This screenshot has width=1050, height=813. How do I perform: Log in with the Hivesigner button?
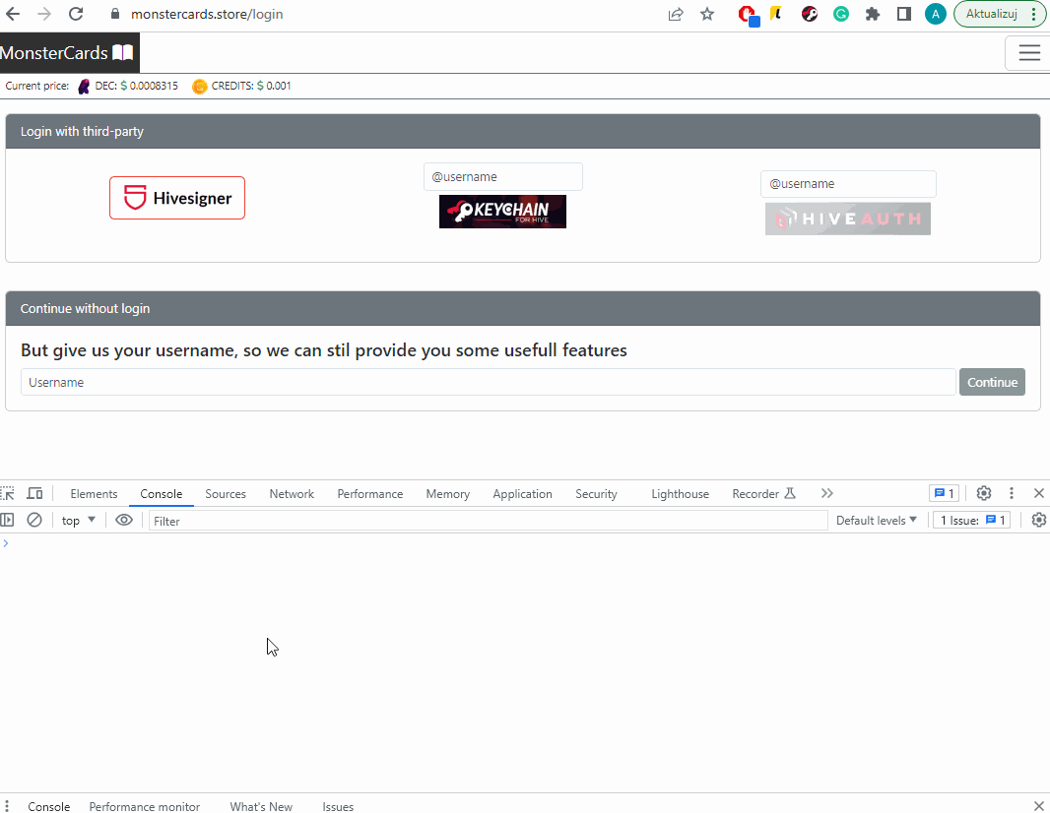(x=177, y=198)
